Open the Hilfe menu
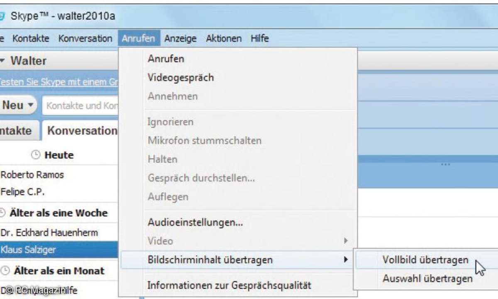Image resolution: width=498 pixels, height=299 pixels. (x=260, y=39)
